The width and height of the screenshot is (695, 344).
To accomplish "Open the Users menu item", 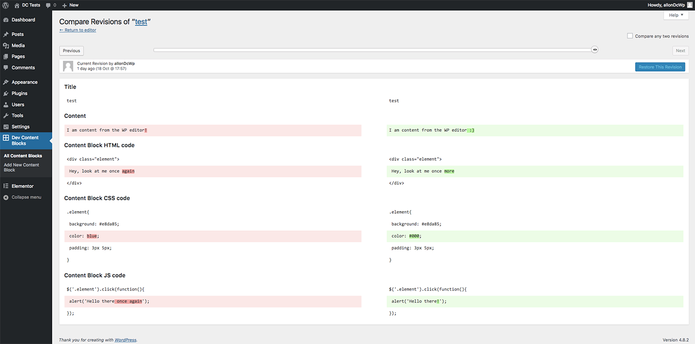I will point(26,104).
